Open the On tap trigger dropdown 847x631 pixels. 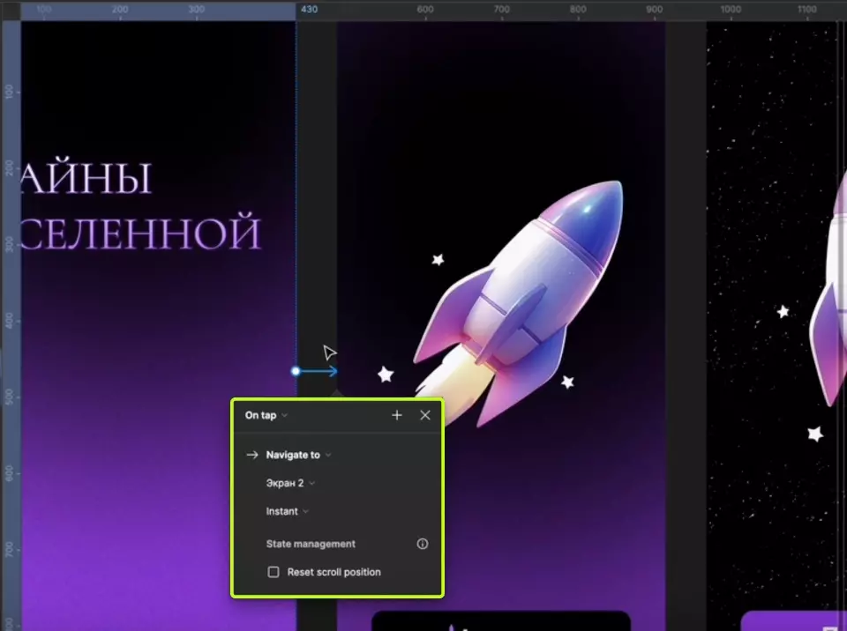tap(266, 415)
